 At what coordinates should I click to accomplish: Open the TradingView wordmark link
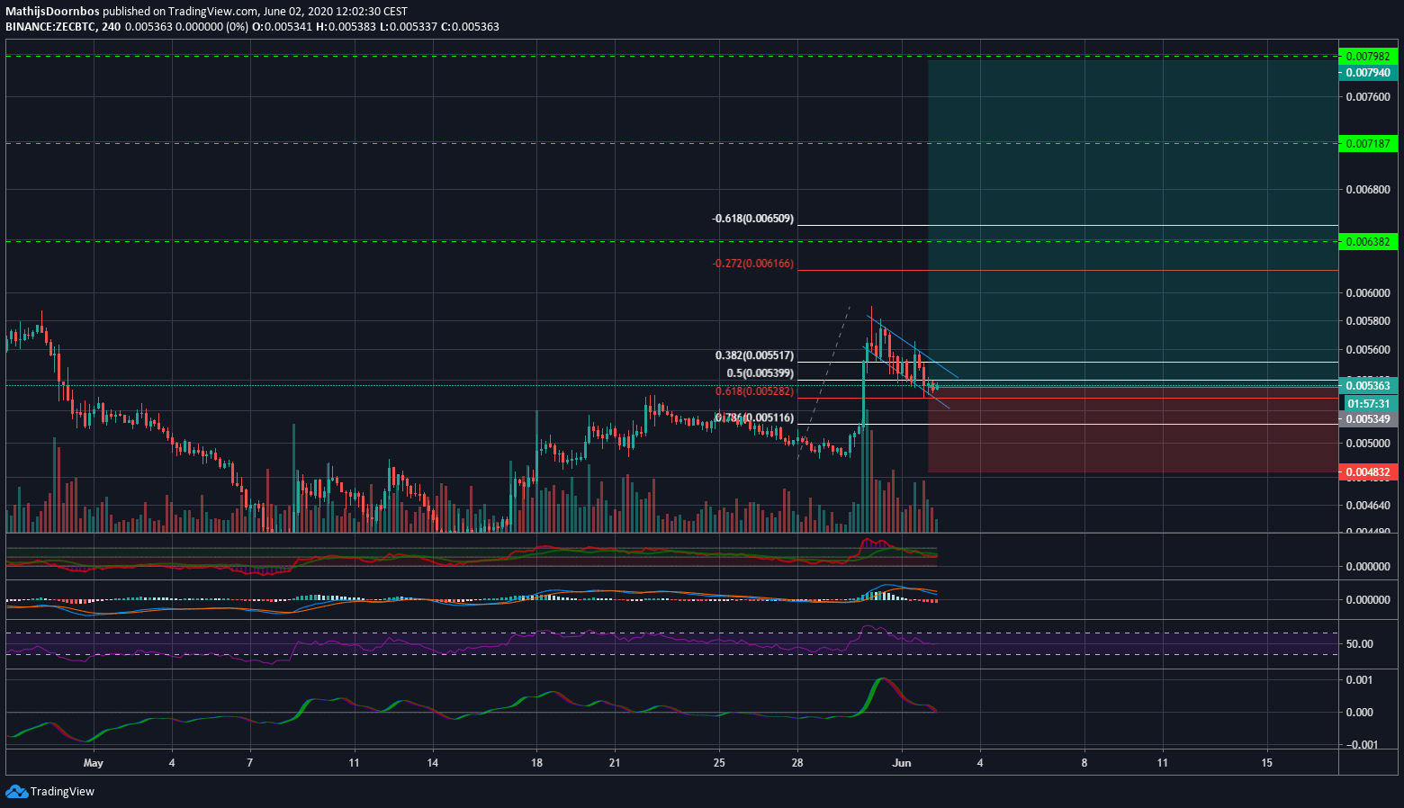(62, 792)
